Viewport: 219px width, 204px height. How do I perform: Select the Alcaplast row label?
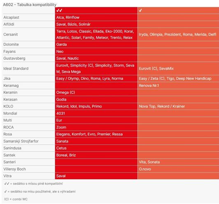coord(11,17)
